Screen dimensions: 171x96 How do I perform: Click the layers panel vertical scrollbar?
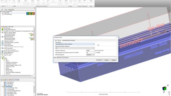[x=34, y=89]
